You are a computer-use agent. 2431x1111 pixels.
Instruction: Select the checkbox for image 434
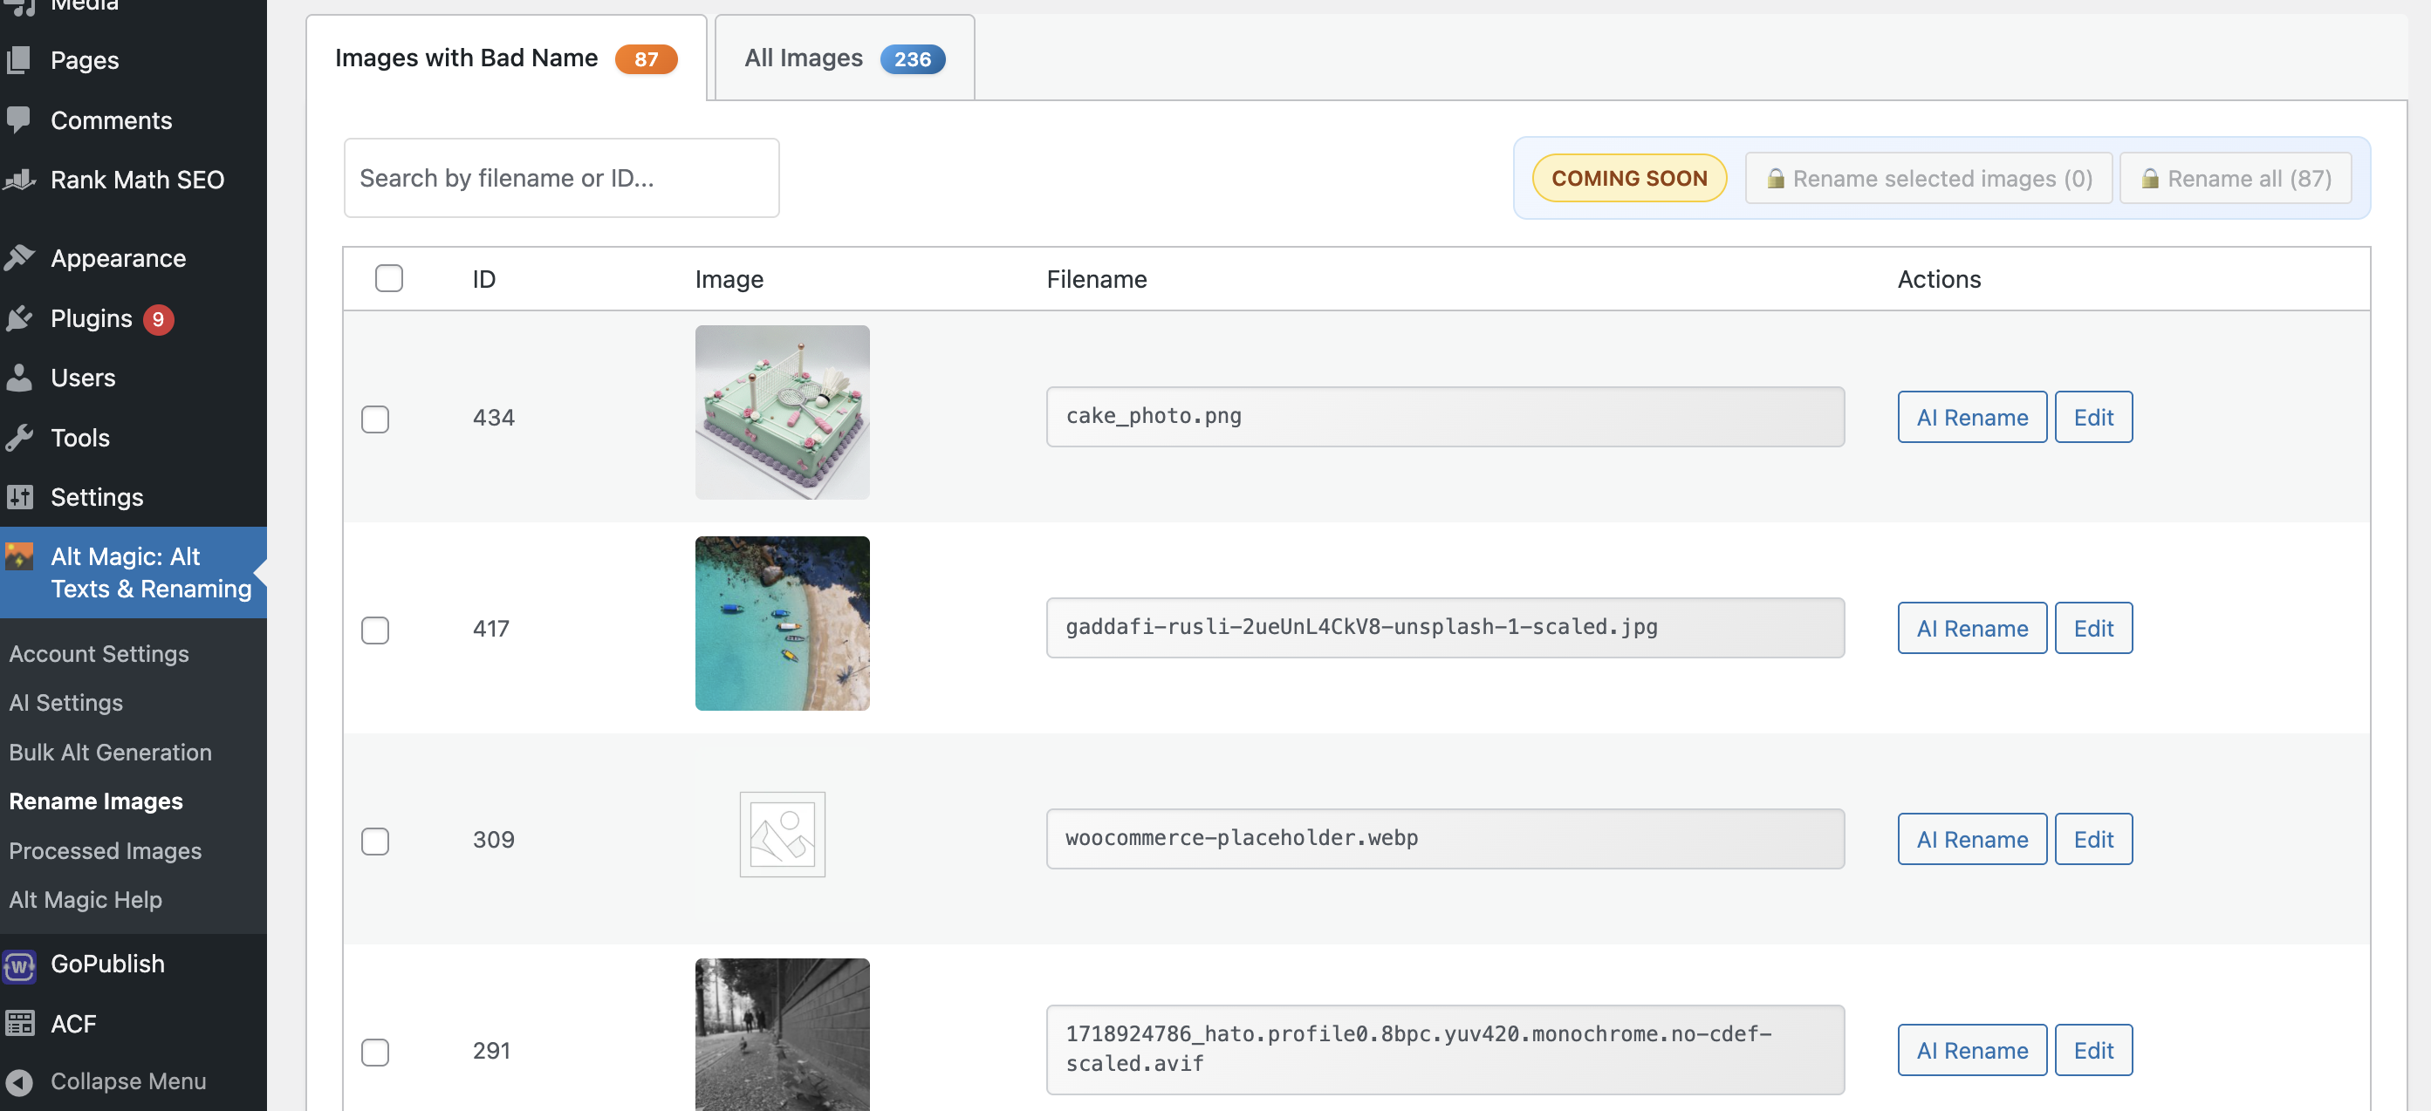pyautogui.click(x=374, y=419)
